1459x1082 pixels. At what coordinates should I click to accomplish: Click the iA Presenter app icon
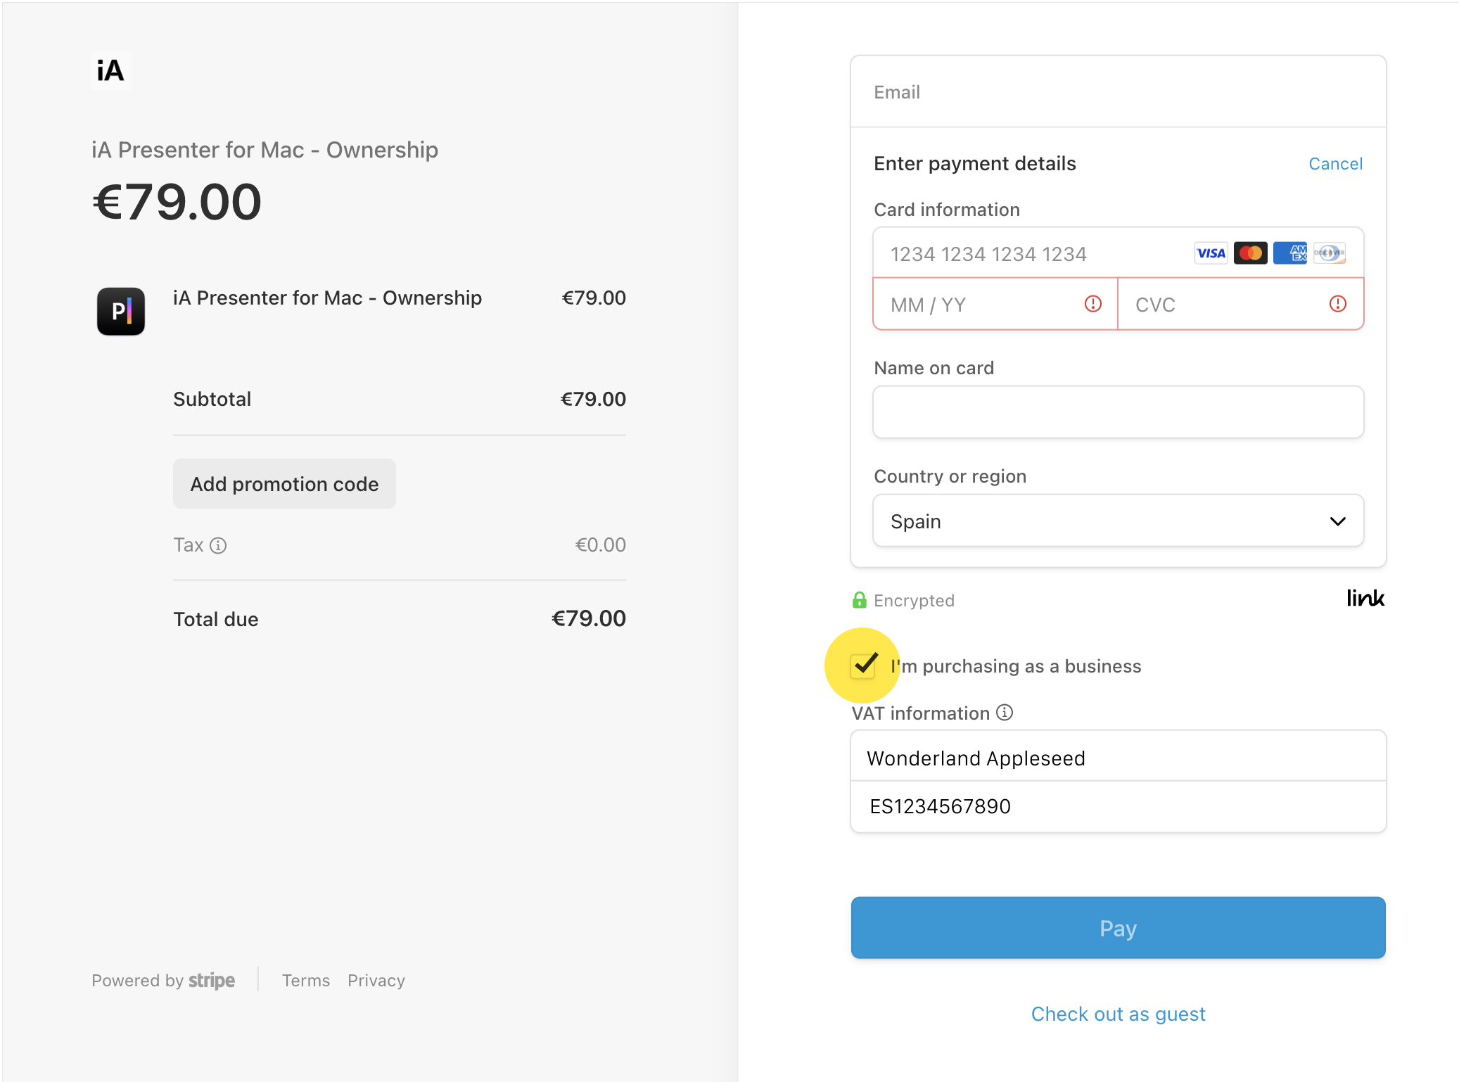pyautogui.click(x=120, y=312)
